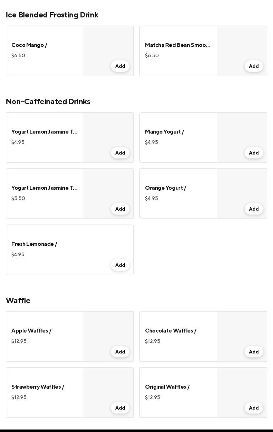Viewport: 273px width, 432px height.
Task: Click the Orange Yogurt image placeholder
Action: pyautogui.click(x=242, y=185)
